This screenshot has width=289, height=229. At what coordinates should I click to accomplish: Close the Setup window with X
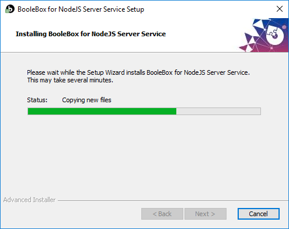[x=280, y=9]
